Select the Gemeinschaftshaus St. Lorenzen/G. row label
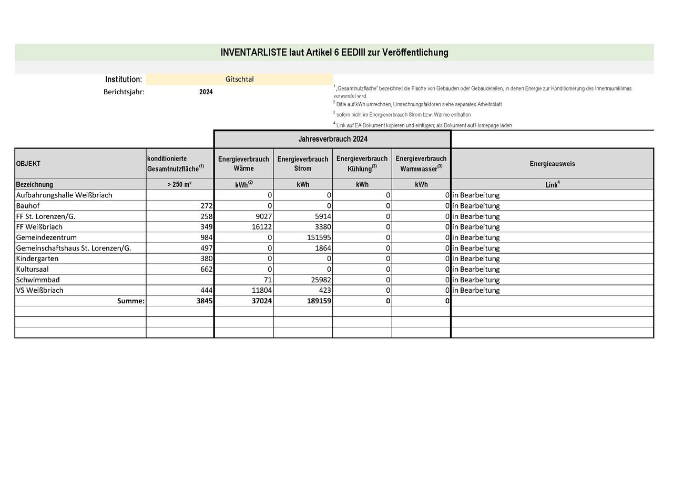 coord(74,248)
